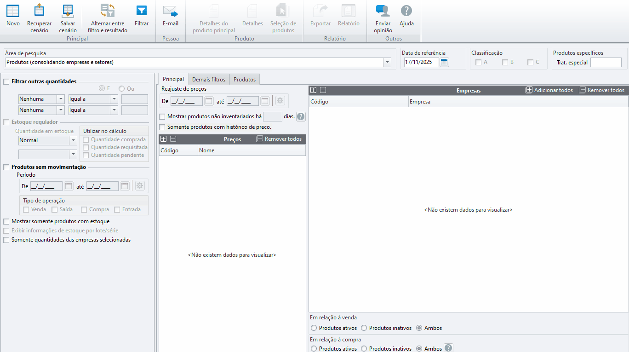This screenshot has height=352, width=629.
Task: Check Produtos sem movimentação option
Action: [x=6, y=167]
